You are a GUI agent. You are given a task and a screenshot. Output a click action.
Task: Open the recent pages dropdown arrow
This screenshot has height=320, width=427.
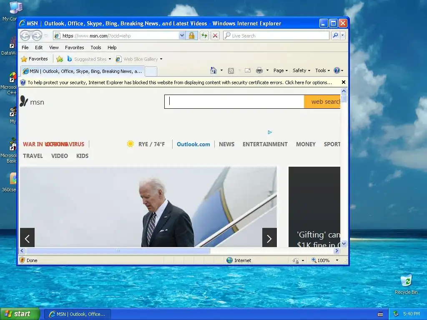coord(46,36)
